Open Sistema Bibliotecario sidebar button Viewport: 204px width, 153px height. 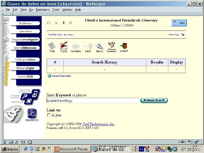[25, 48]
